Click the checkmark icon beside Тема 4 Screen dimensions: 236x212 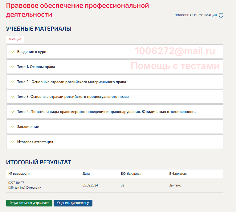[x=13, y=112]
